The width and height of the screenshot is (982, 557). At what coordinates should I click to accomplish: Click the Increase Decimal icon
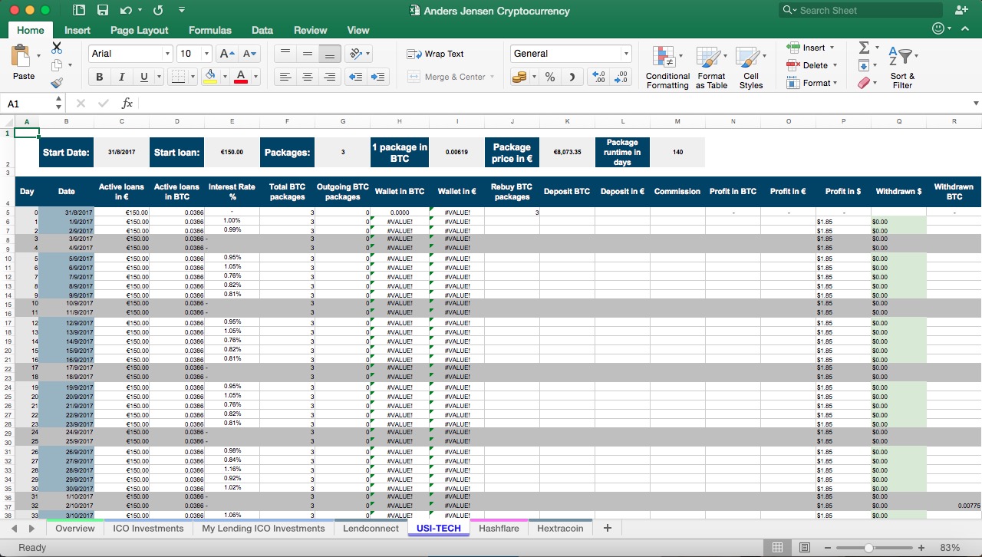tap(599, 77)
